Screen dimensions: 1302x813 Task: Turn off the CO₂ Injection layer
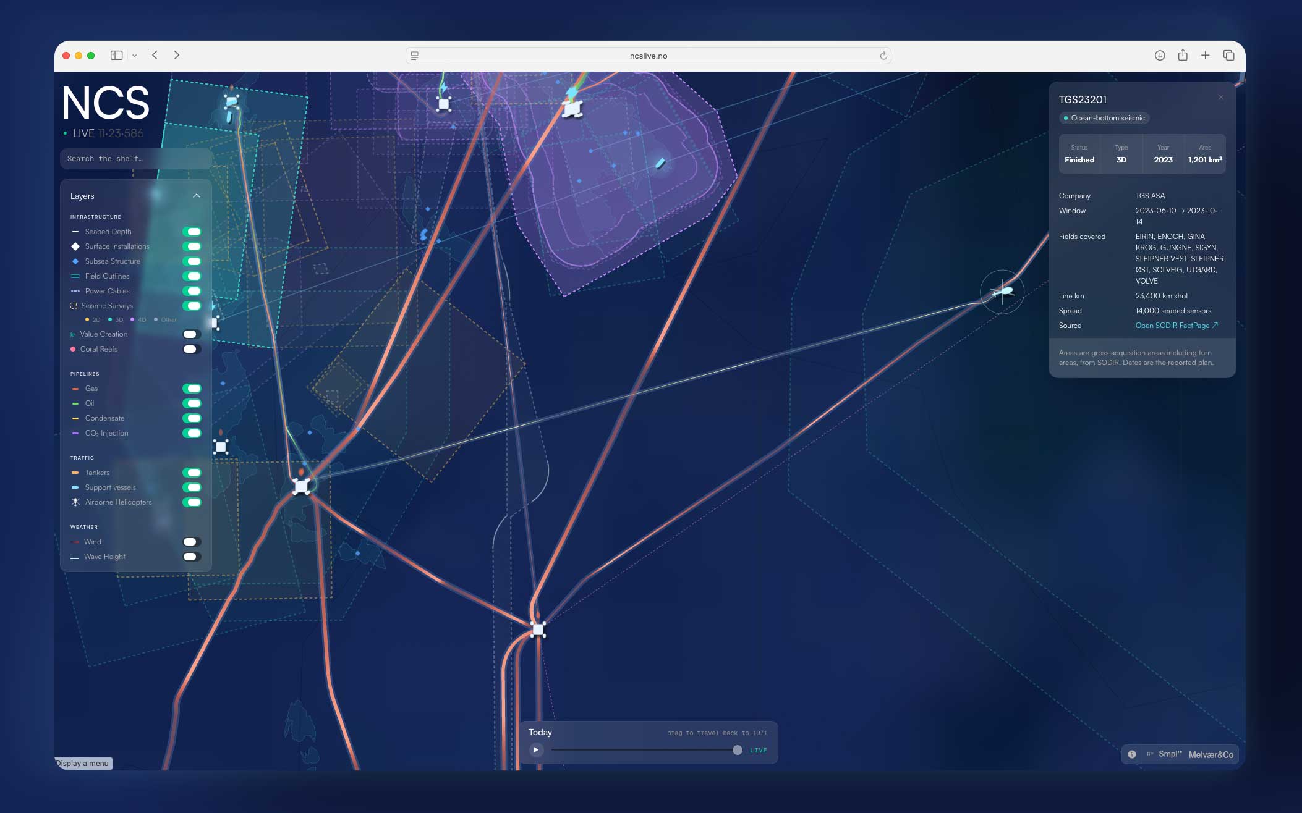192,433
